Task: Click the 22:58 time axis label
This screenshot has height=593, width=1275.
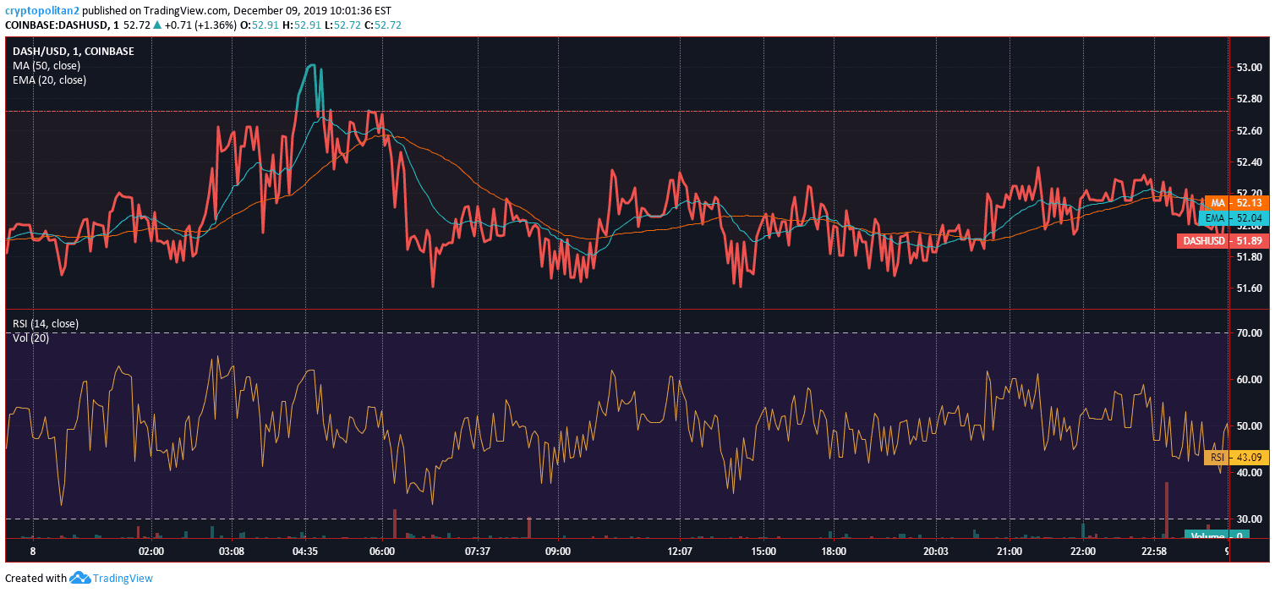Action: [1154, 552]
